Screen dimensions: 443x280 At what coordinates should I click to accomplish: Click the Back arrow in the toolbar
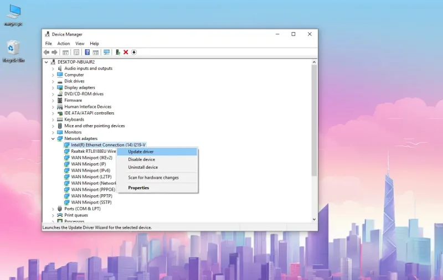tap(47, 52)
